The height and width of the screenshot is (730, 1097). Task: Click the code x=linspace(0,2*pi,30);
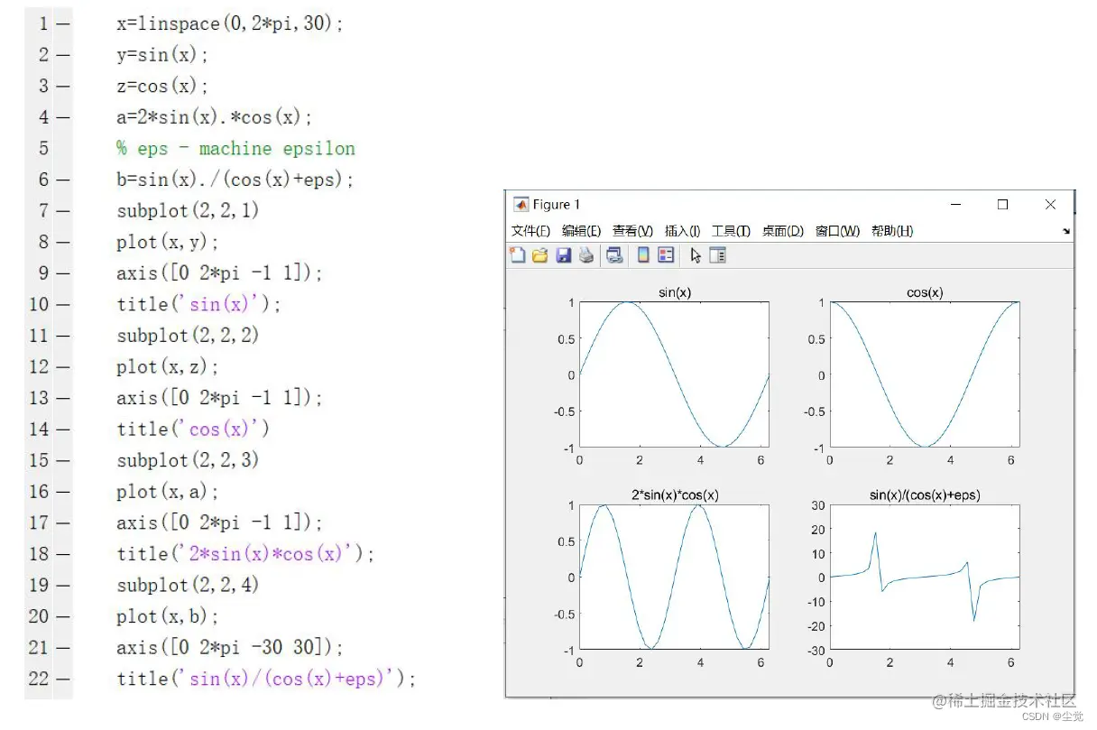coord(230,24)
